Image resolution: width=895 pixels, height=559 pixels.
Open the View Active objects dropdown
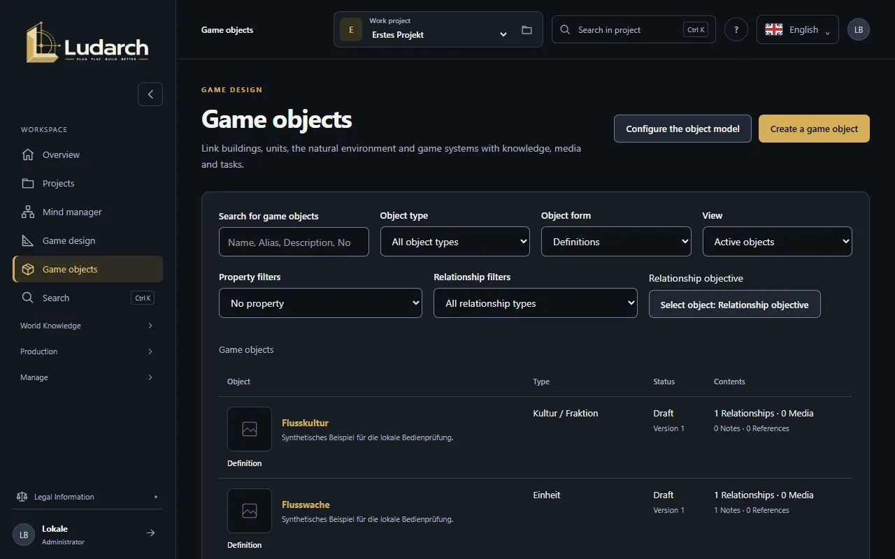(778, 242)
